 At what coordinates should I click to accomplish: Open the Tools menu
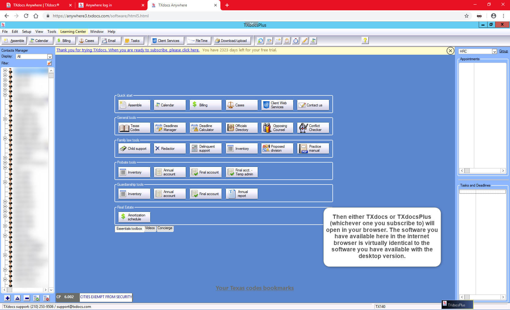(52, 32)
